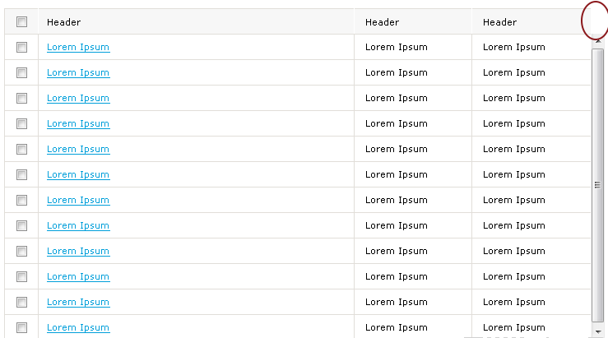Click the first Header column title
This screenshot has width=608, height=338.
pos(64,22)
